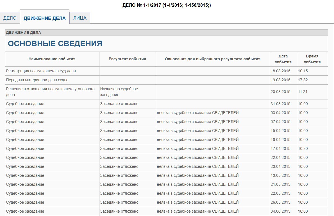Select the date 22.04.2015 cell
334x216 pixels.
point(280,157)
